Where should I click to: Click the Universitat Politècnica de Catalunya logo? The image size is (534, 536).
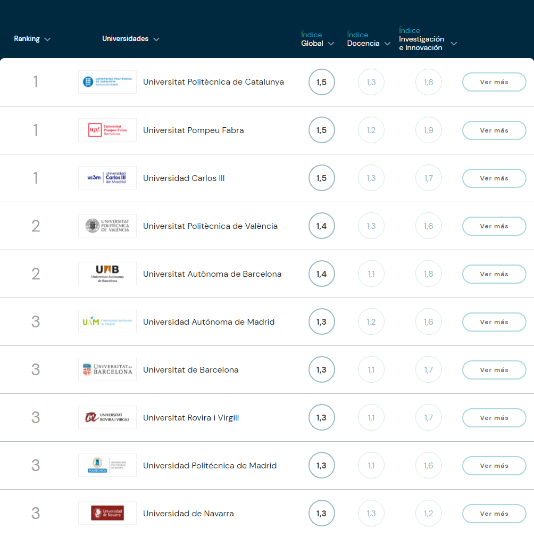(107, 82)
